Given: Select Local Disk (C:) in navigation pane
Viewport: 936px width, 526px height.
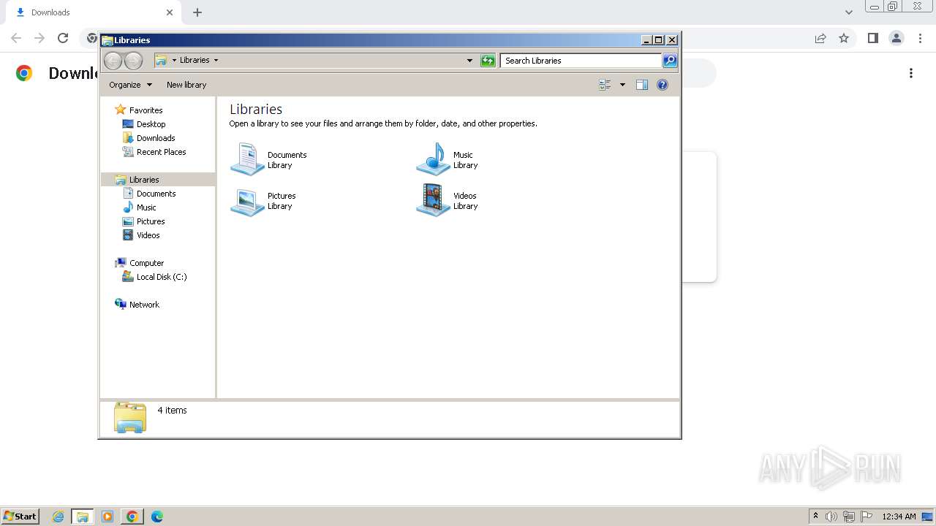Looking at the screenshot, I should click(x=162, y=277).
